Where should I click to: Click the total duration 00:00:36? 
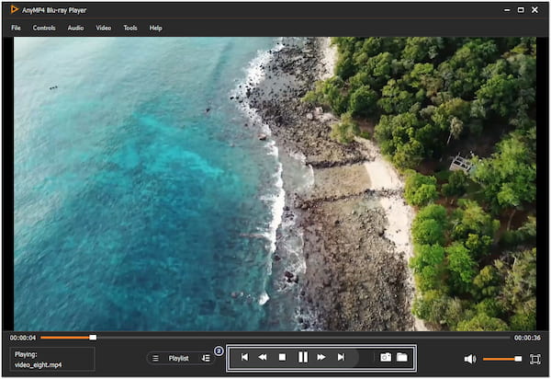pyautogui.click(x=527, y=338)
